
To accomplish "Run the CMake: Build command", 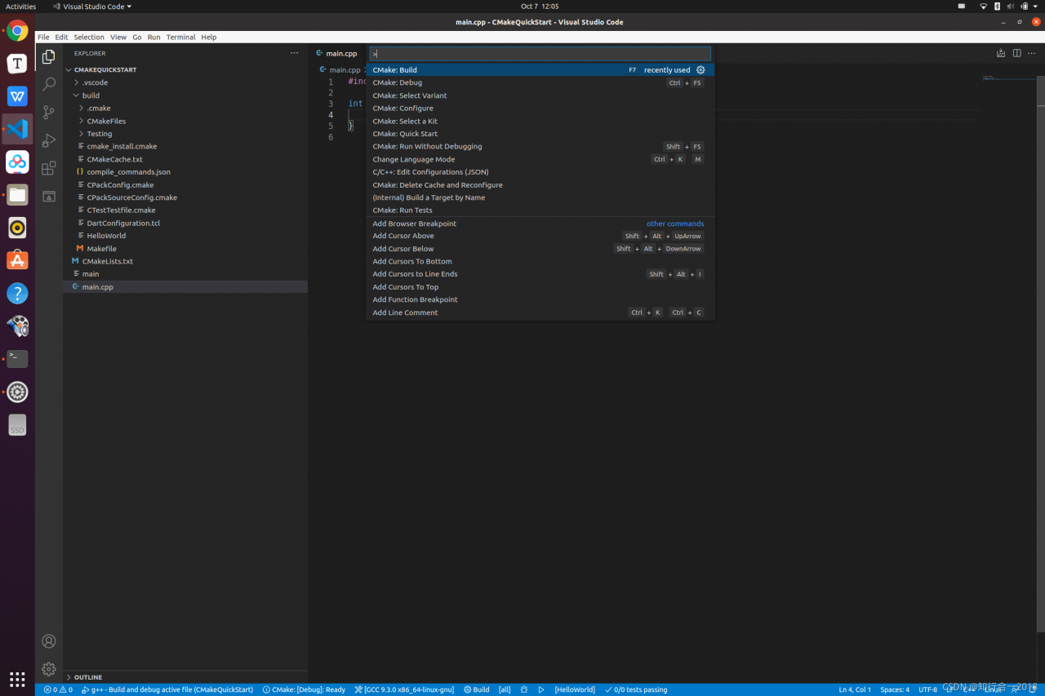I will point(540,70).
